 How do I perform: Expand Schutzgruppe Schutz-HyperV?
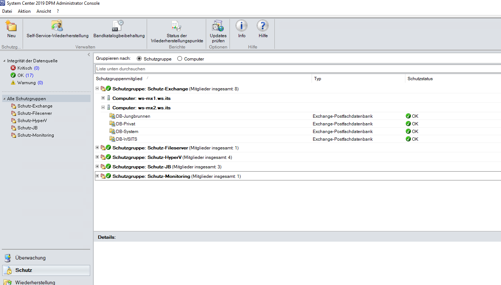pyautogui.click(x=97, y=157)
